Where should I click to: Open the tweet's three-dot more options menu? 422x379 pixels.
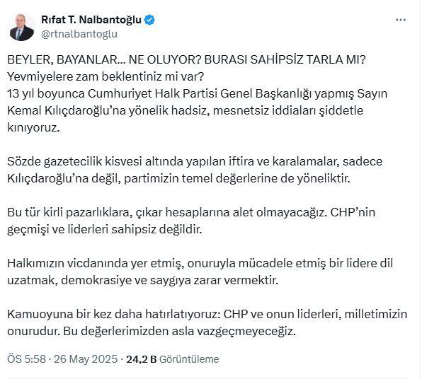click(x=401, y=20)
